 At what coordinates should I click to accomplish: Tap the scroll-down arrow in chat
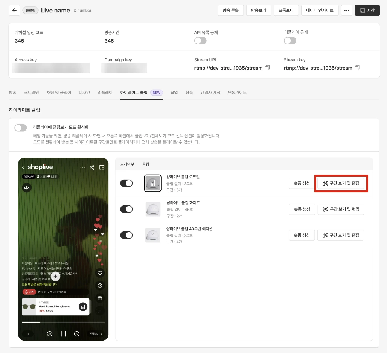[56, 277]
